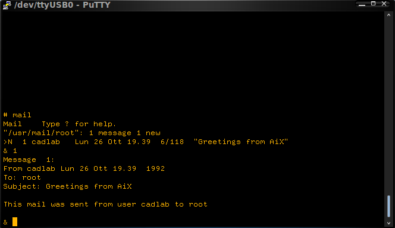Viewport: 395px width, 228px height.
Task: Click the PuTTY icon in title bar
Action: point(7,5)
